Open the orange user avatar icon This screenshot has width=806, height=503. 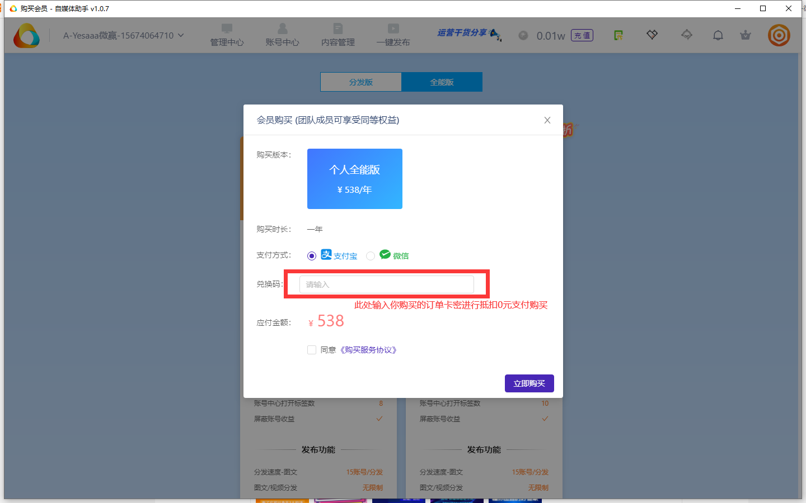779,35
